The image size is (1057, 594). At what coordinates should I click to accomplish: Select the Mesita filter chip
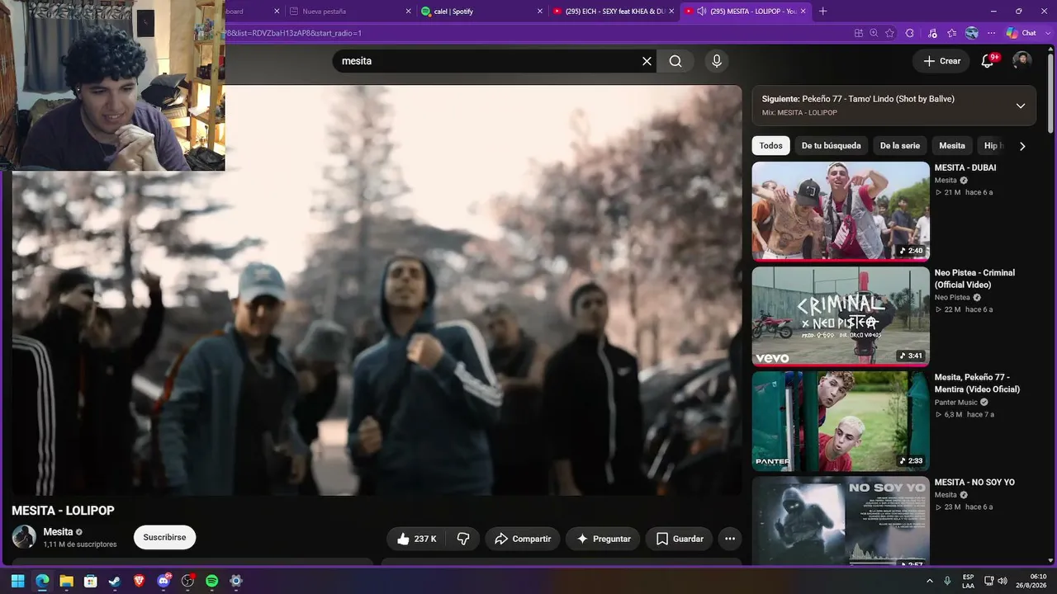(x=951, y=146)
